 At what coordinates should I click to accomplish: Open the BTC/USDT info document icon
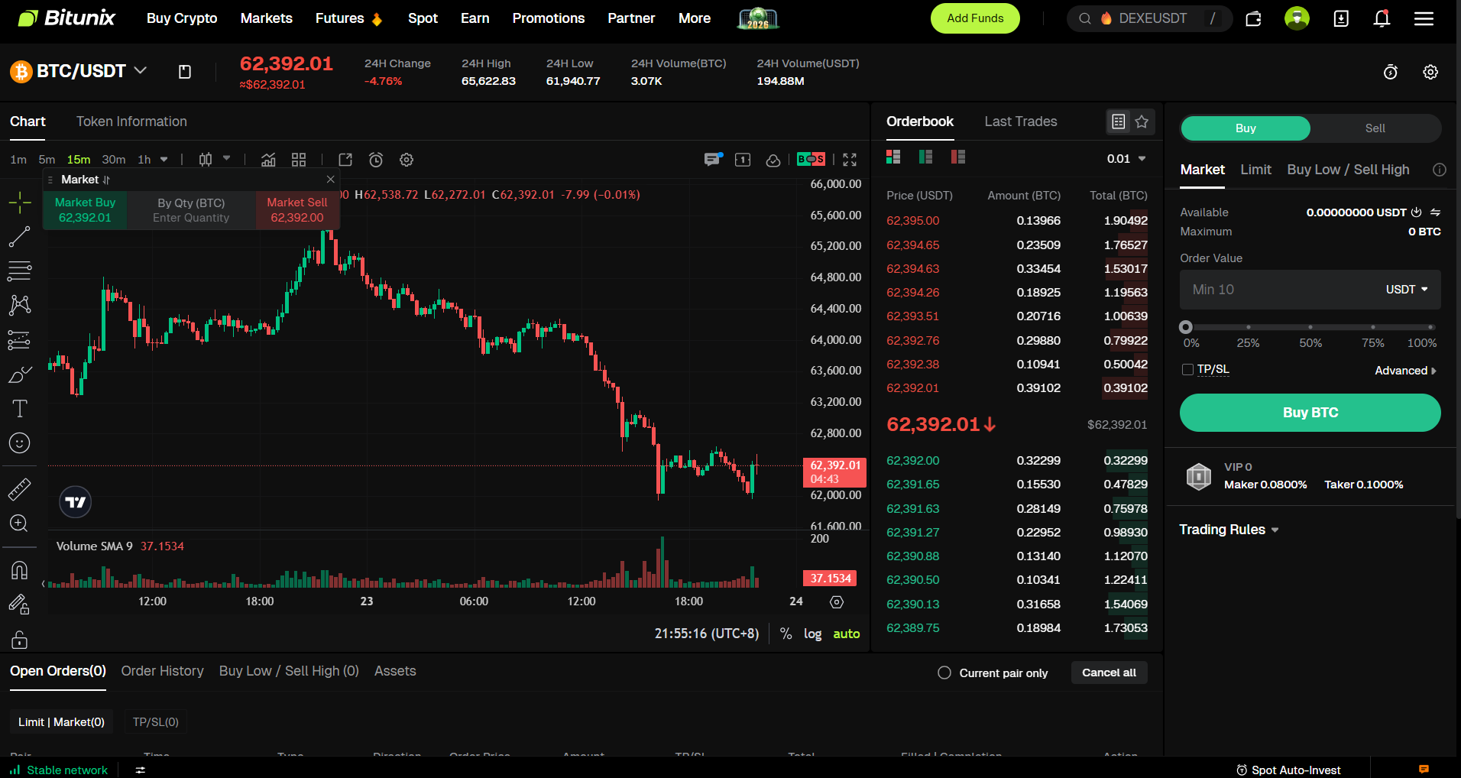tap(185, 72)
